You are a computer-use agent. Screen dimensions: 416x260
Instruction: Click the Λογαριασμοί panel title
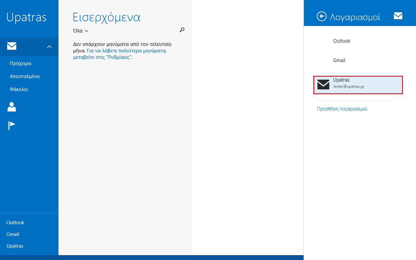(x=355, y=17)
